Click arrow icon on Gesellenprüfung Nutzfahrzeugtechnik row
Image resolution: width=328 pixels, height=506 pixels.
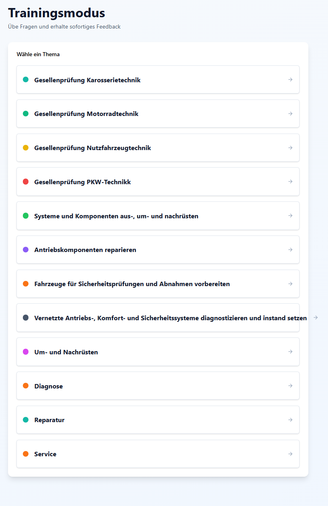pyautogui.click(x=290, y=148)
